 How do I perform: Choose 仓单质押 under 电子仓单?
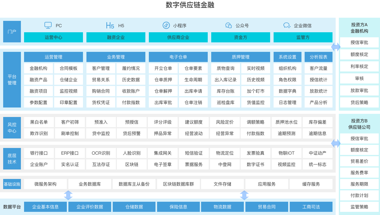(x=163, y=80)
